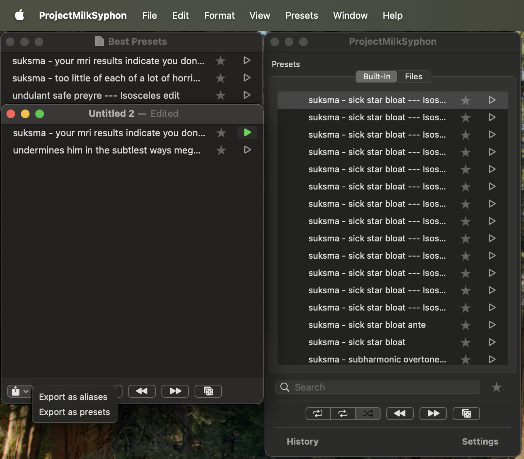Open the Window menu

(x=350, y=15)
